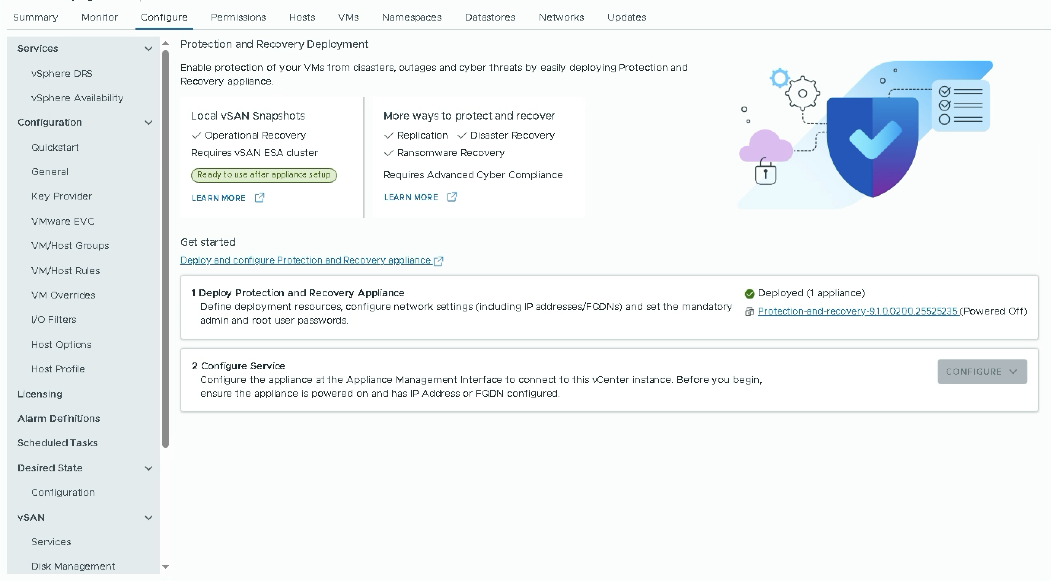
Task: Click the 'Ransomware Recovery' feature text
Action: point(451,153)
